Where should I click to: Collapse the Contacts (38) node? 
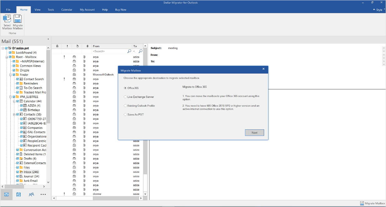tap(14, 114)
